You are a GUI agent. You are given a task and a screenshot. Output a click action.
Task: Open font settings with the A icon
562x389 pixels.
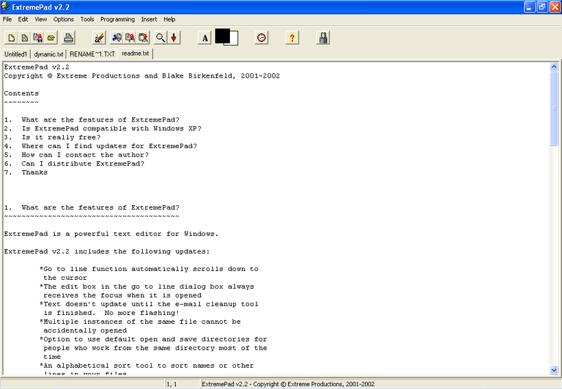(x=204, y=38)
